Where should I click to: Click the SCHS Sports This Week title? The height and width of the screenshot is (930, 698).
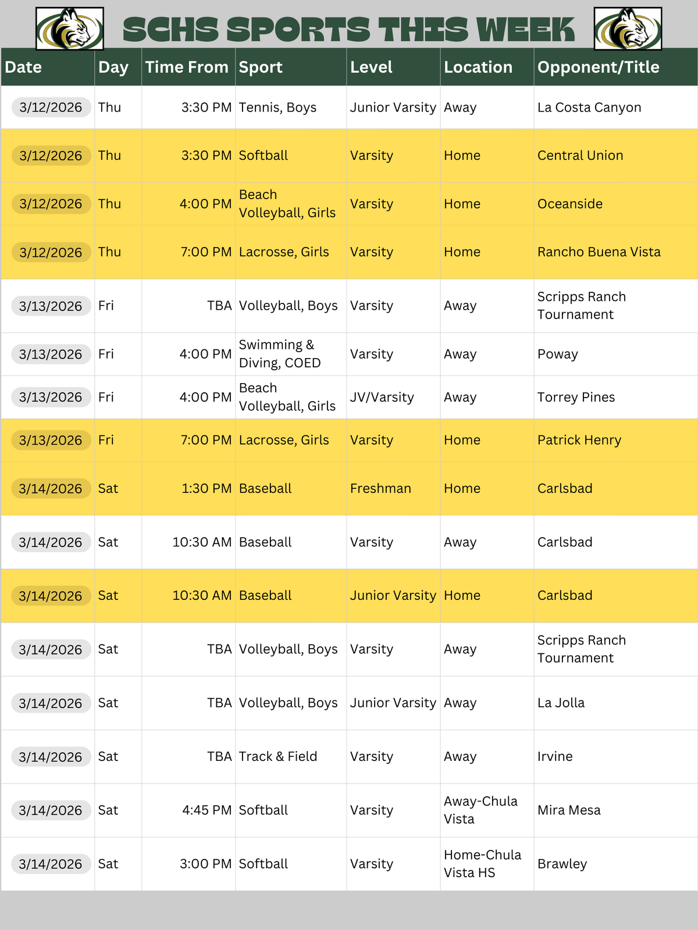pos(349,30)
